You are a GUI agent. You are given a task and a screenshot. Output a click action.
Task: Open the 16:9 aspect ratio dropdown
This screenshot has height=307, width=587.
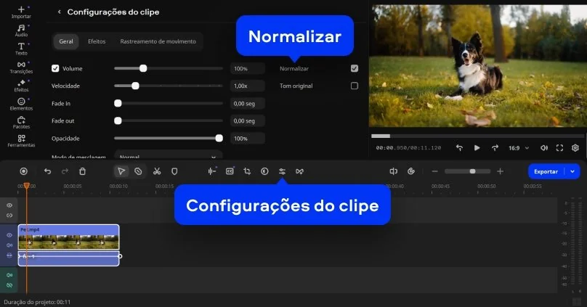[x=519, y=148]
